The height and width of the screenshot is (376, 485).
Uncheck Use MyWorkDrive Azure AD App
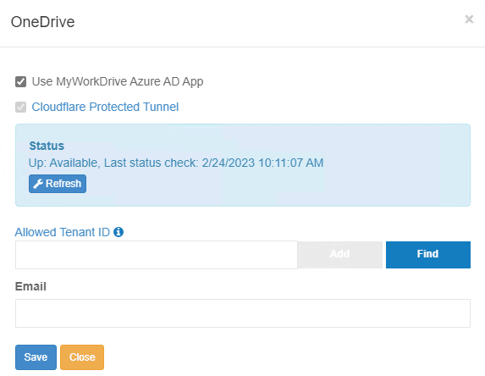(x=20, y=82)
